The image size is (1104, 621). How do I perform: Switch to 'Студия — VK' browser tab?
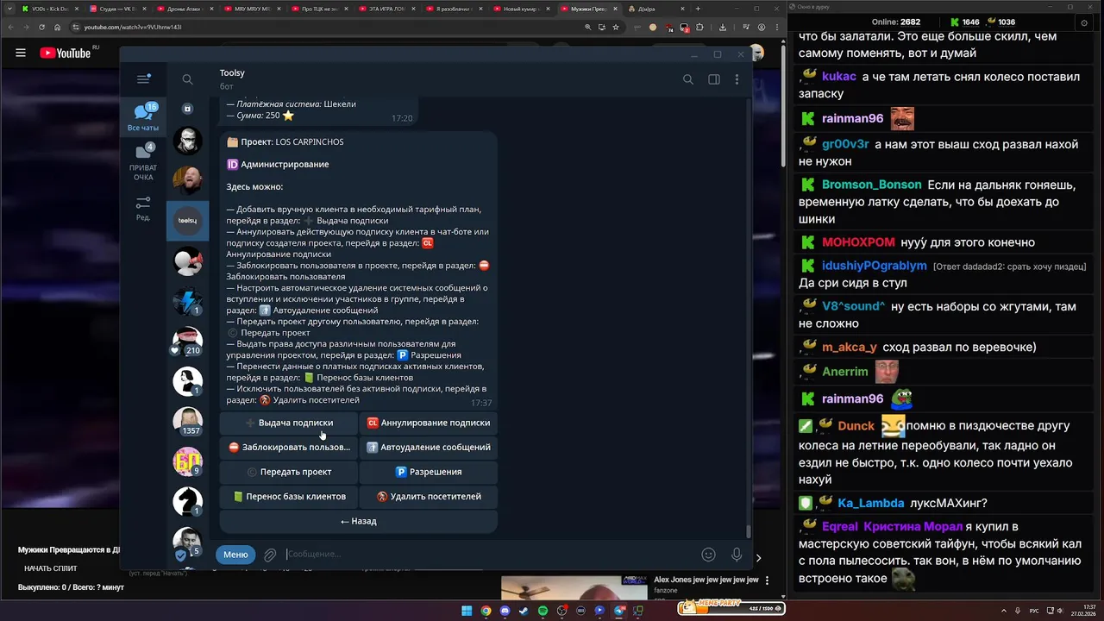[x=116, y=9]
